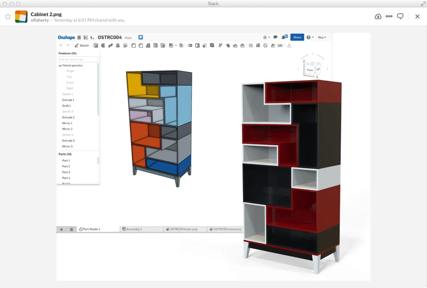Select the Revolve tool
The height and width of the screenshot is (288, 427).
pos(103,46)
